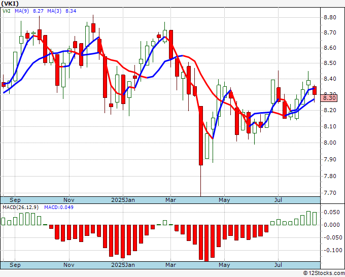Click Sep on the price chart time axis
345x277 pixels.
pos(15,200)
